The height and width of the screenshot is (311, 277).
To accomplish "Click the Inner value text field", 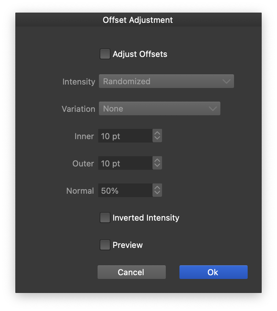I will coord(125,136).
